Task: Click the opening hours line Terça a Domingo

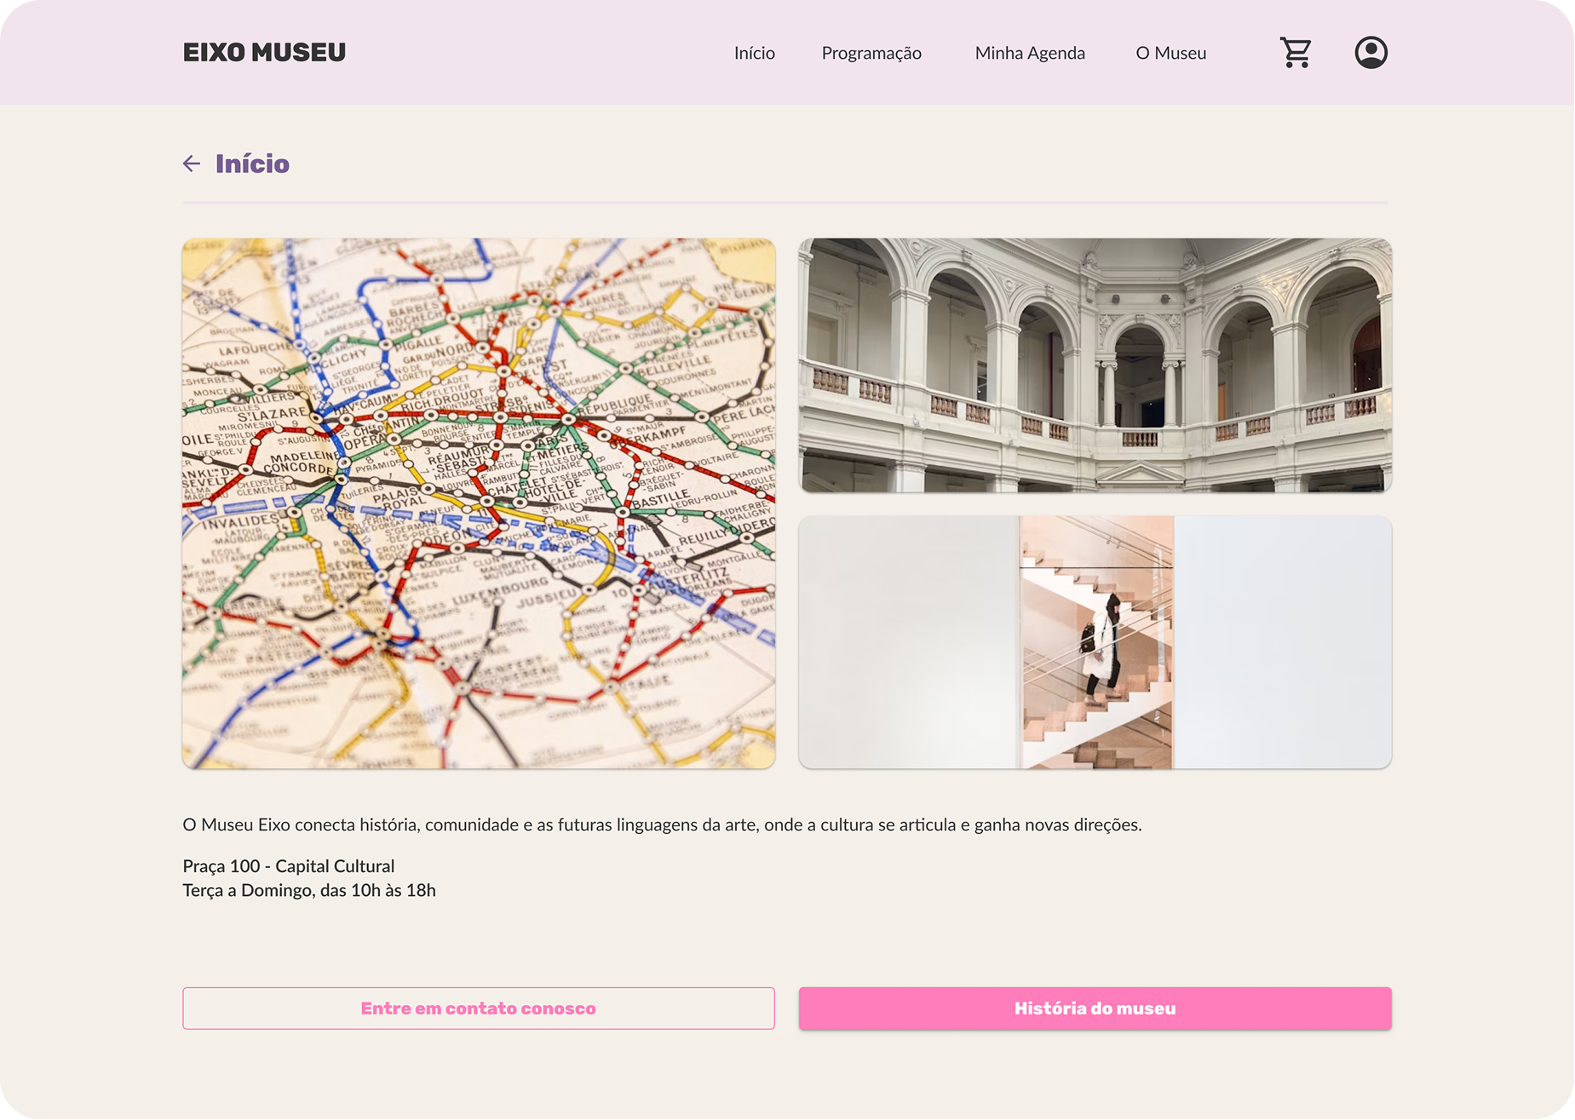Action: coord(308,890)
